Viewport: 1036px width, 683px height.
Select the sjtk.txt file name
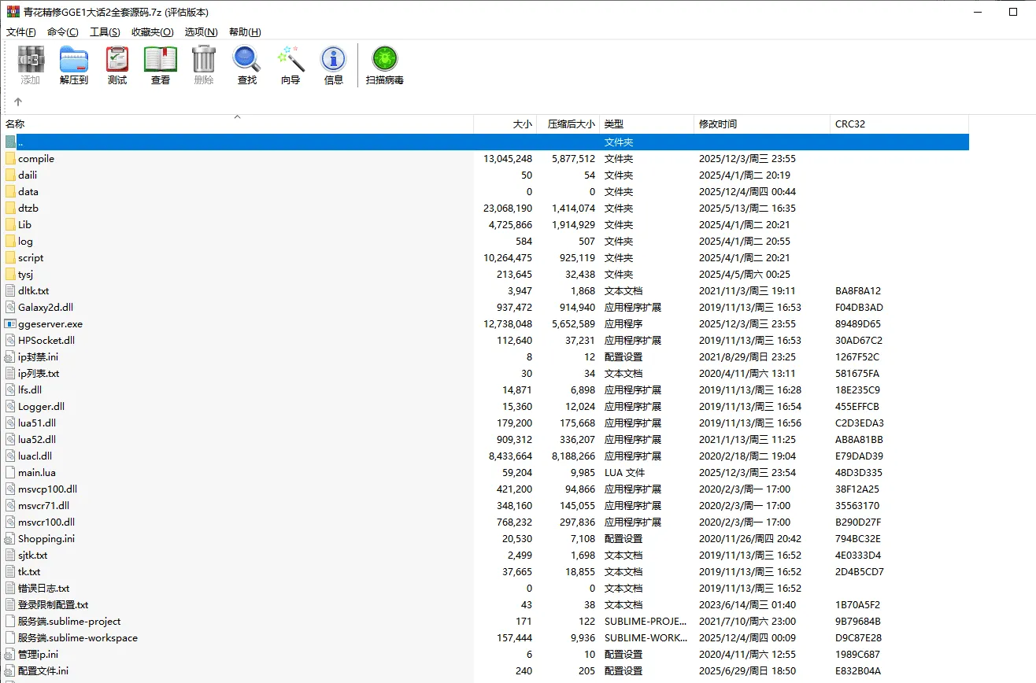(x=33, y=555)
